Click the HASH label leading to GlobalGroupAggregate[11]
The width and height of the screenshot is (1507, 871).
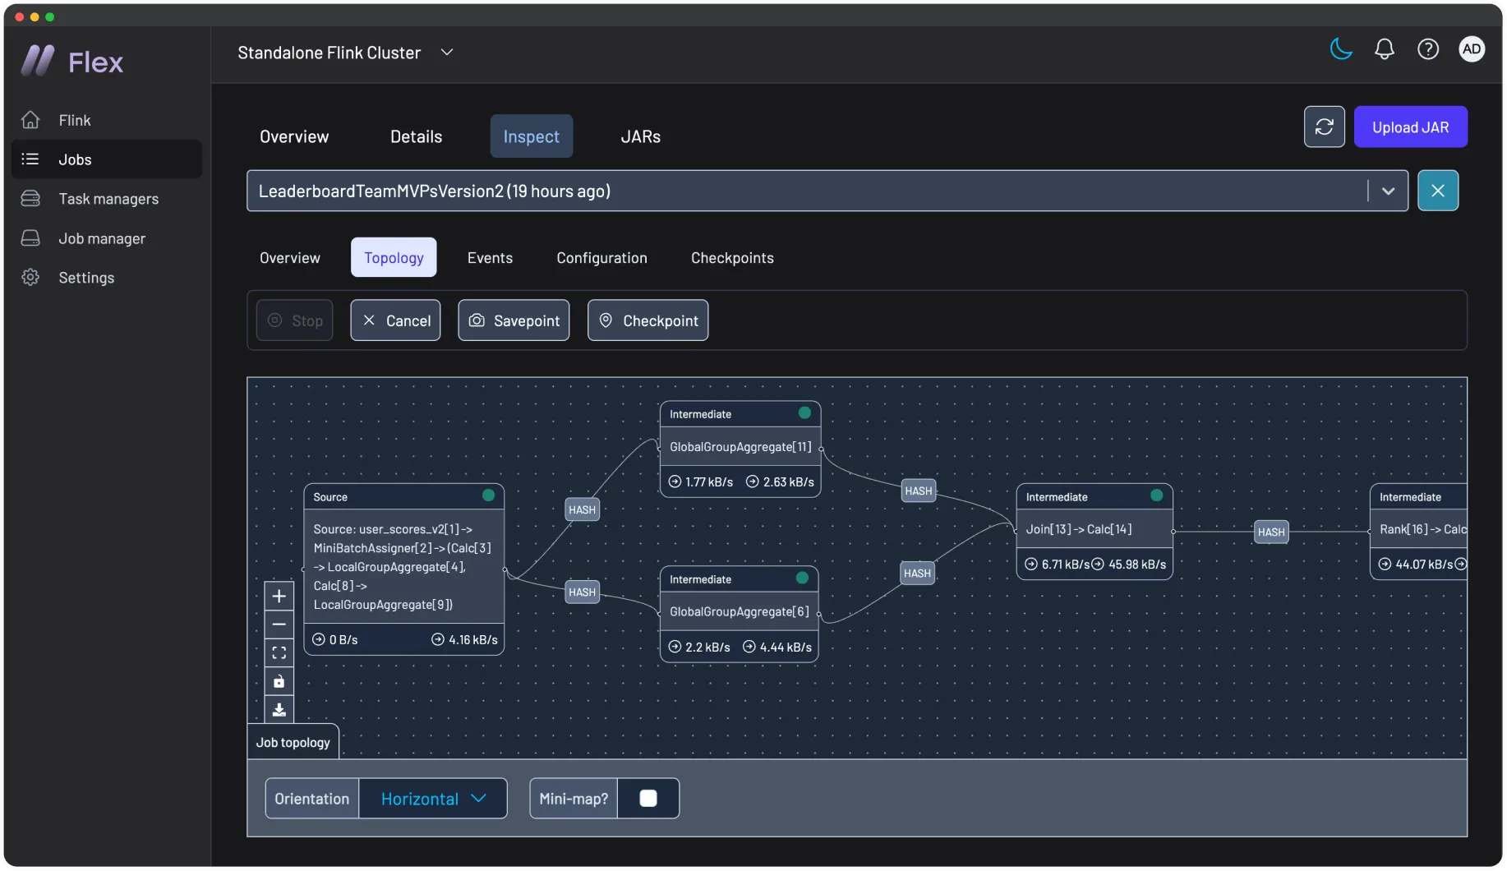582,509
